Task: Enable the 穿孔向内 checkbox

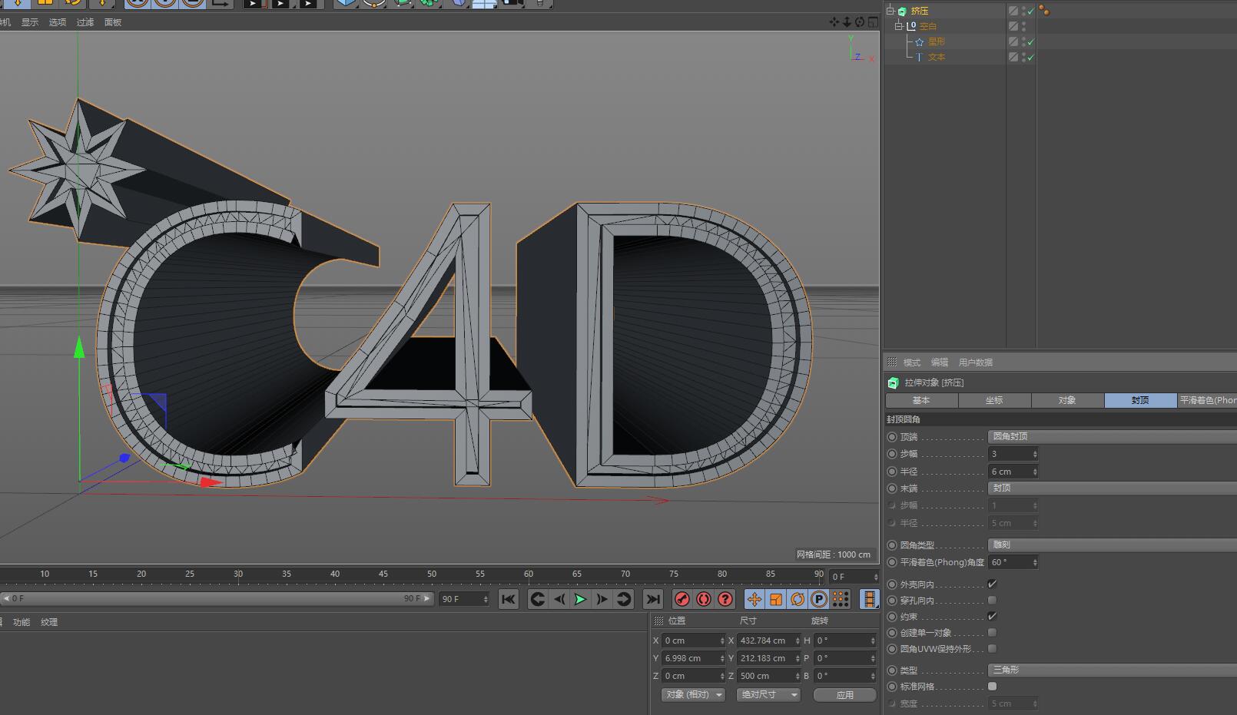Action: pos(992,601)
